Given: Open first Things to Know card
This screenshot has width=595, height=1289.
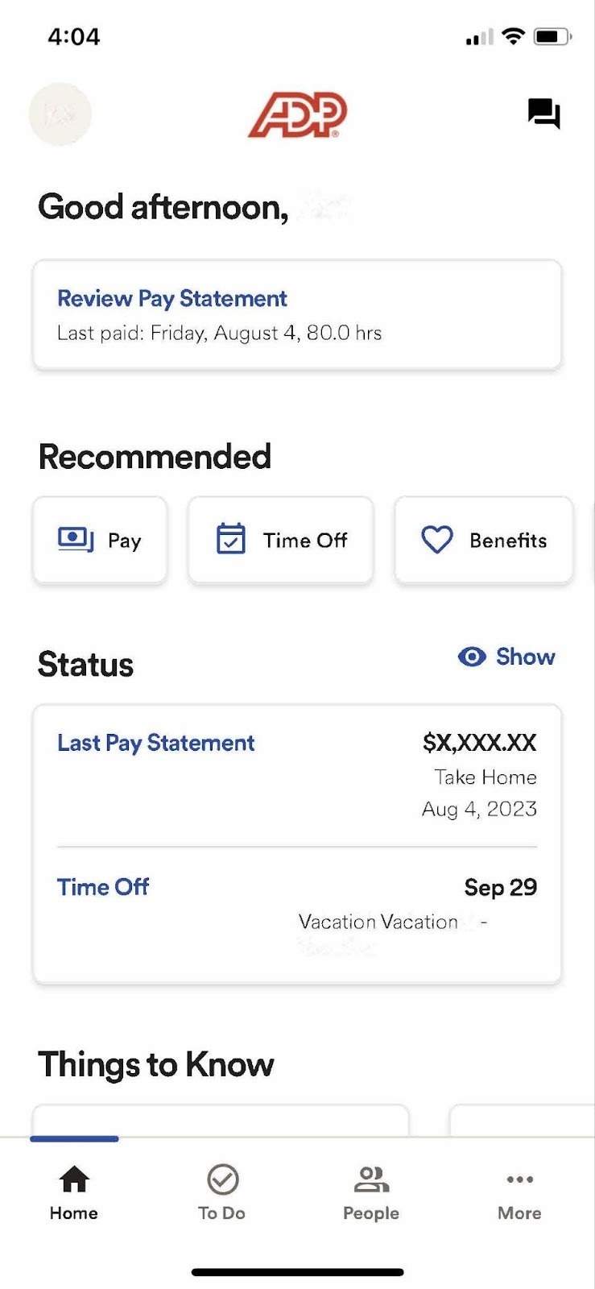Looking at the screenshot, I should 221,1121.
